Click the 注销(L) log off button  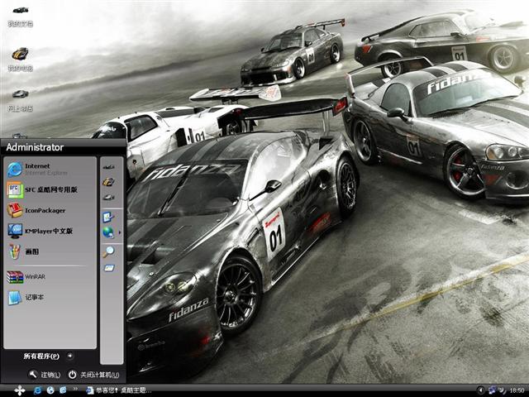tap(45, 375)
